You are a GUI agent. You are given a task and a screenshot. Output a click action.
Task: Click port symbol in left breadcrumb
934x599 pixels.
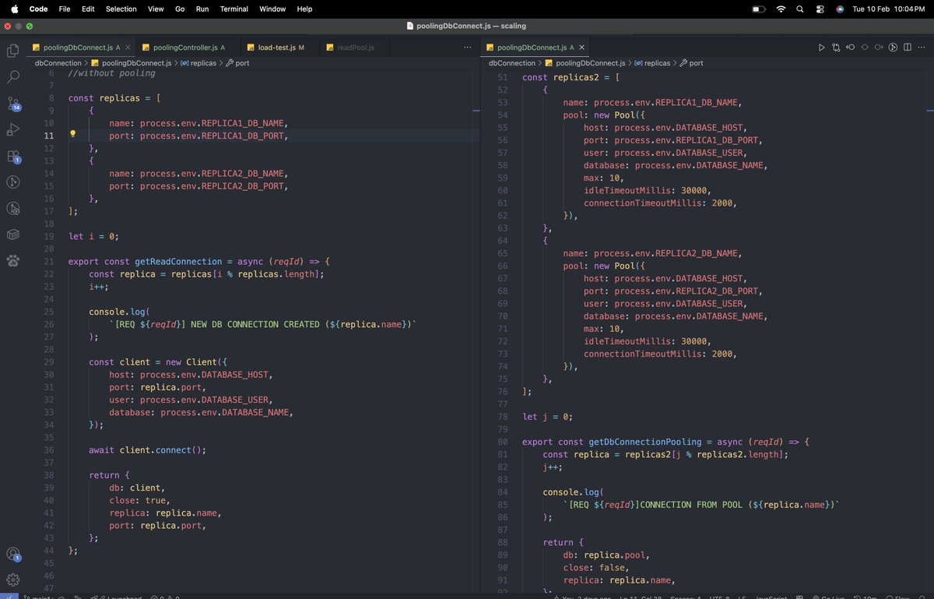(237, 63)
